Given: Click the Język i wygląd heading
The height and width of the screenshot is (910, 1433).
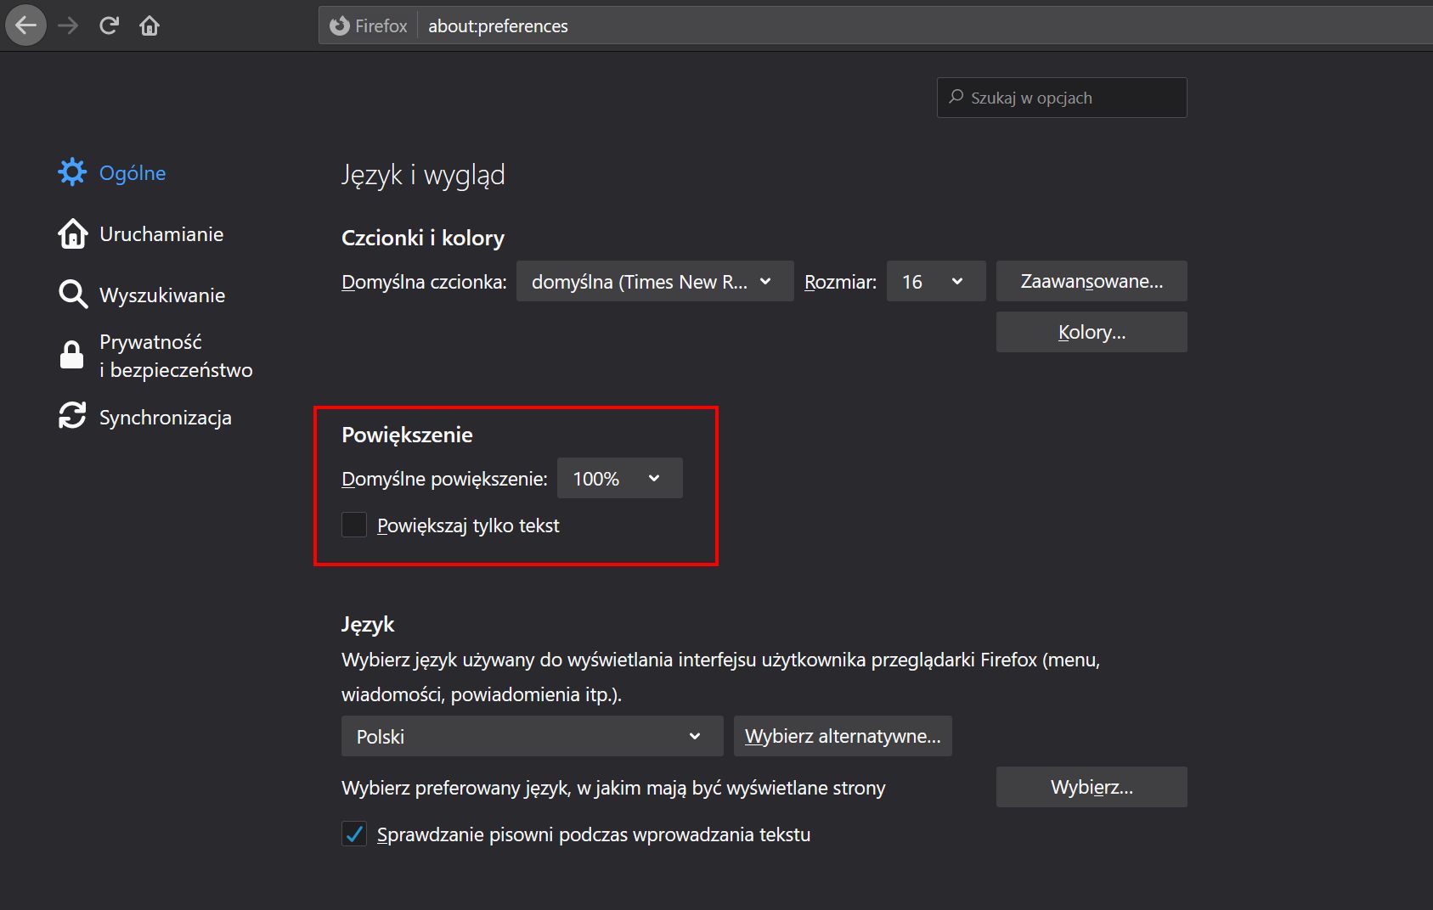Looking at the screenshot, I should tap(423, 175).
